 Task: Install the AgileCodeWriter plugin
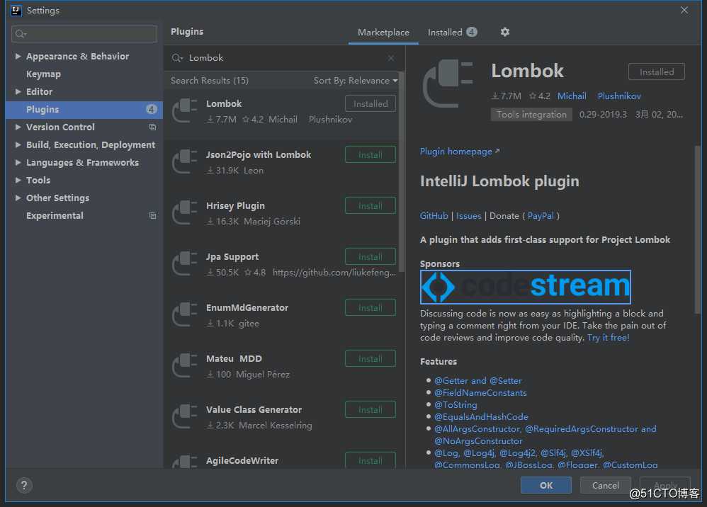pos(371,460)
